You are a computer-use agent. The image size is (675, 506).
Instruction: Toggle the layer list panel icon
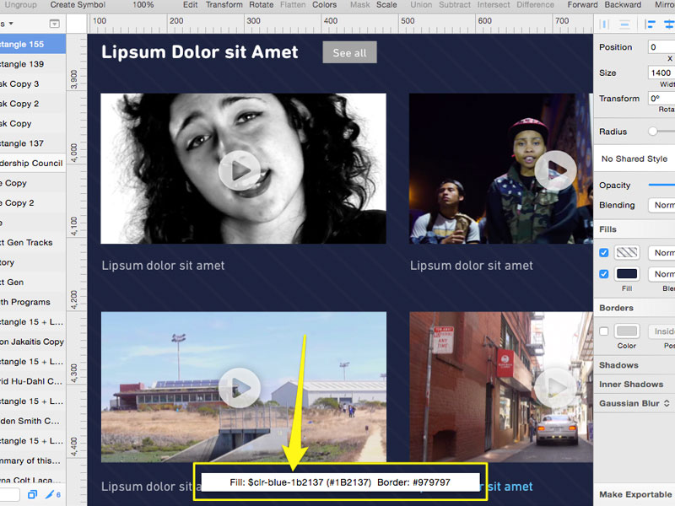pyautogui.click(x=55, y=24)
